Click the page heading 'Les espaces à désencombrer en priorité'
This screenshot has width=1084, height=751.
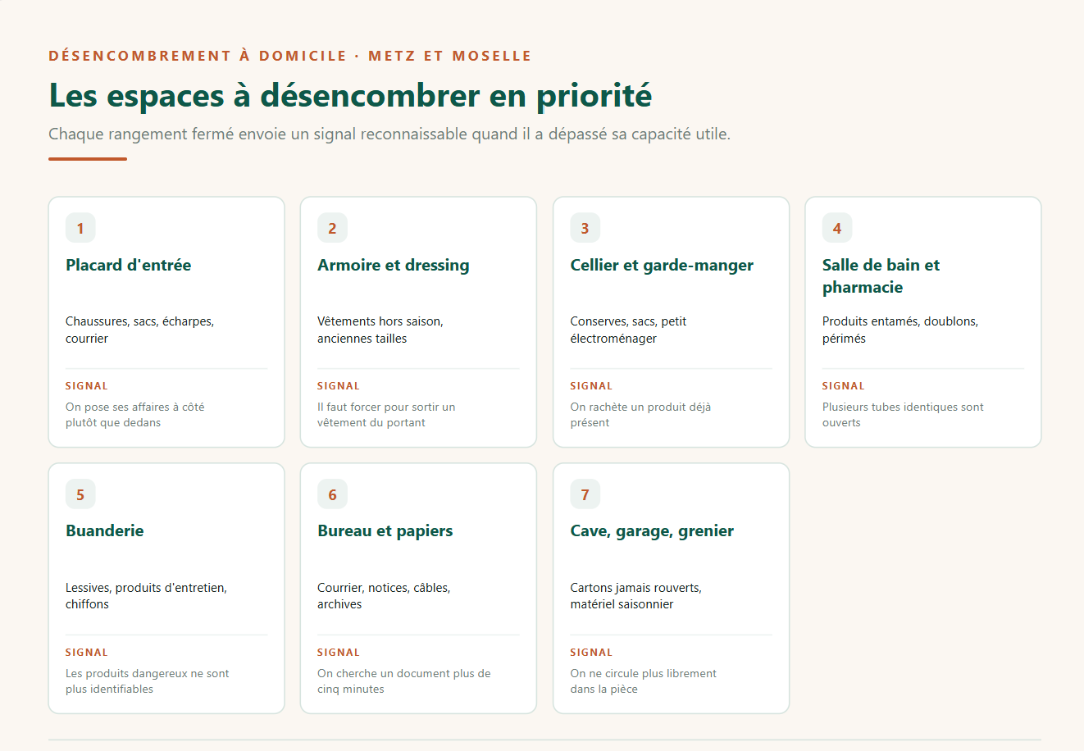tap(350, 95)
